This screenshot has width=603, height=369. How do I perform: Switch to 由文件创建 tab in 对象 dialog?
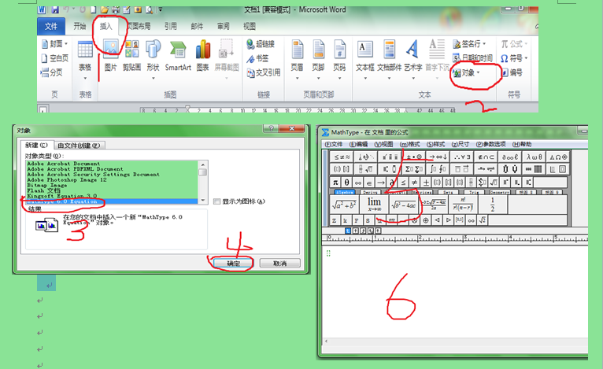point(79,146)
